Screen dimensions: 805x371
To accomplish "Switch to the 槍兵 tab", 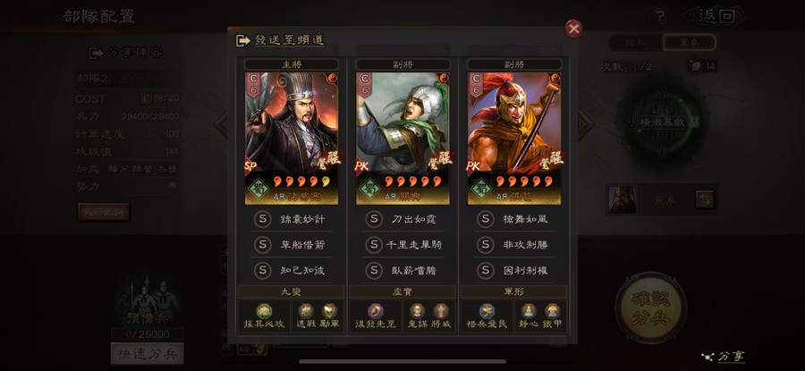I will (x=636, y=43).
